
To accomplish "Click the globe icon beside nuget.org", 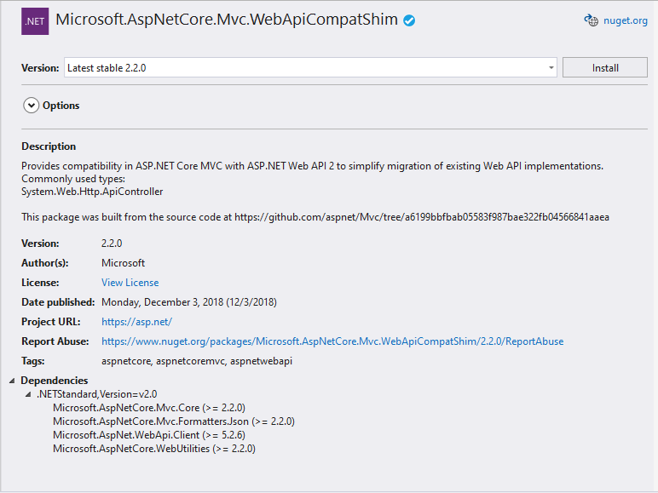I will [x=592, y=20].
